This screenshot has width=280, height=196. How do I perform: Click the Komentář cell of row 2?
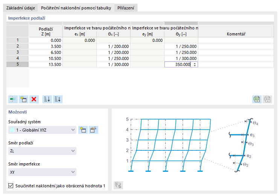click(x=236, y=46)
